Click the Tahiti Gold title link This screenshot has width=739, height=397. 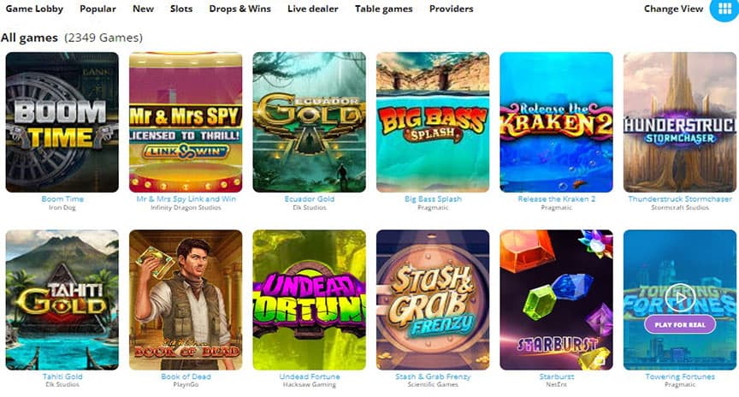click(x=62, y=376)
